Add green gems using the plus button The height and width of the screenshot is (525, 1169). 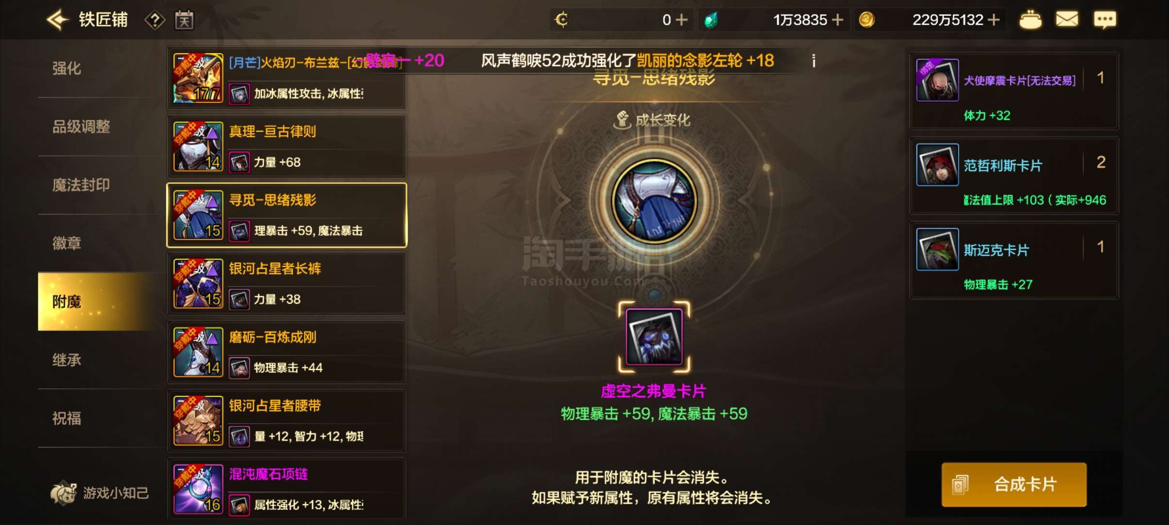pos(837,20)
